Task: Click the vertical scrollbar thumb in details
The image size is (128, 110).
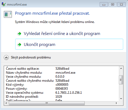Action: [121, 80]
